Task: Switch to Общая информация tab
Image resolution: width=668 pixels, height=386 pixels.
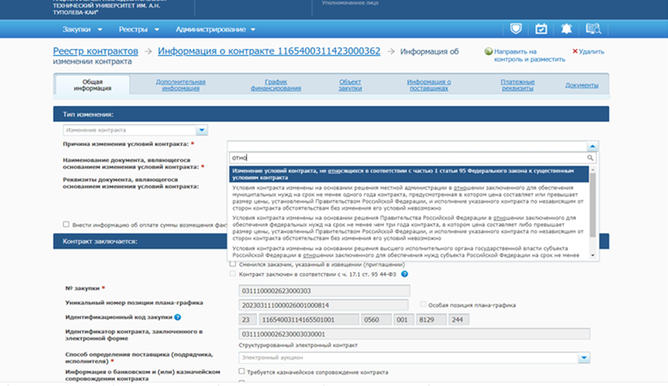Action: coord(92,85)
